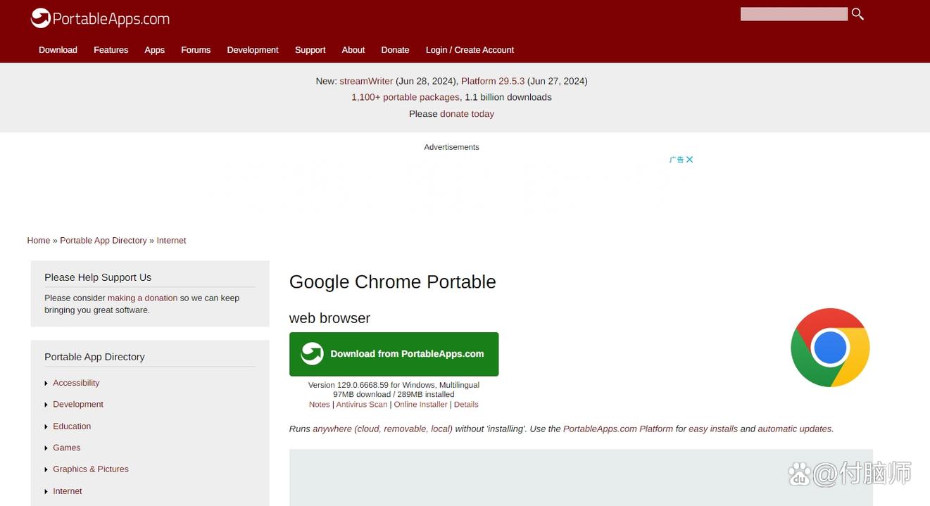
Task: Go to Home breadcrumb
Action: tap(39, 241)
